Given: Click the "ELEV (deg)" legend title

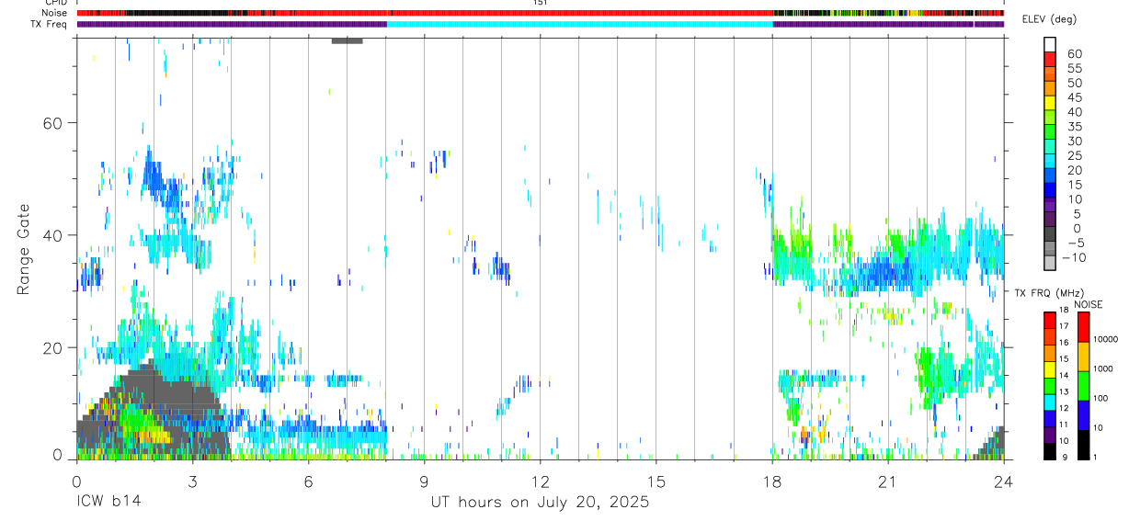Looking at the screenshot, I should [1049, 19].
